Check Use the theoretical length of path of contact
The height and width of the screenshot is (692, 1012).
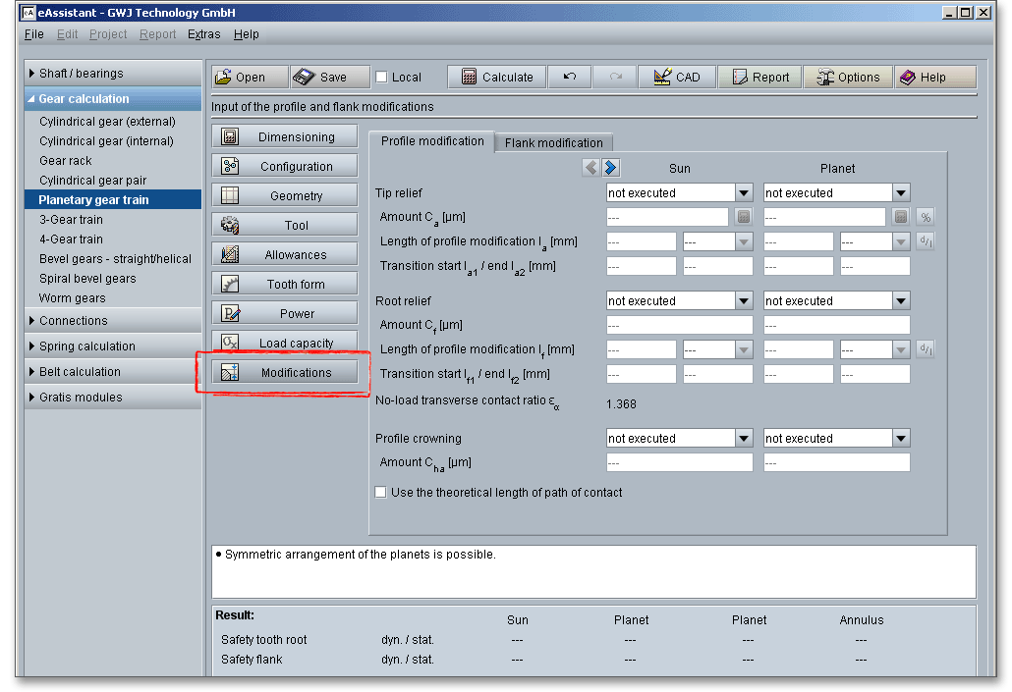click(x=381, y=493)
